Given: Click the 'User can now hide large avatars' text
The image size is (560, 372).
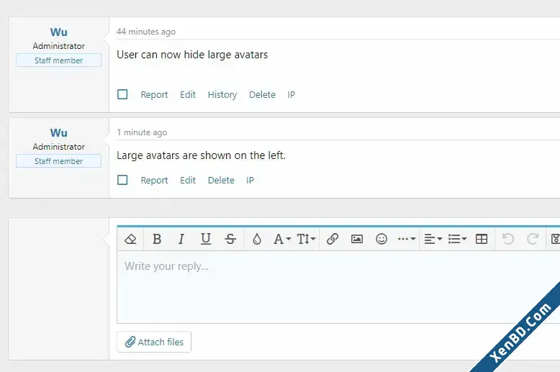Looking at the screenshot, I should (192, 55).
